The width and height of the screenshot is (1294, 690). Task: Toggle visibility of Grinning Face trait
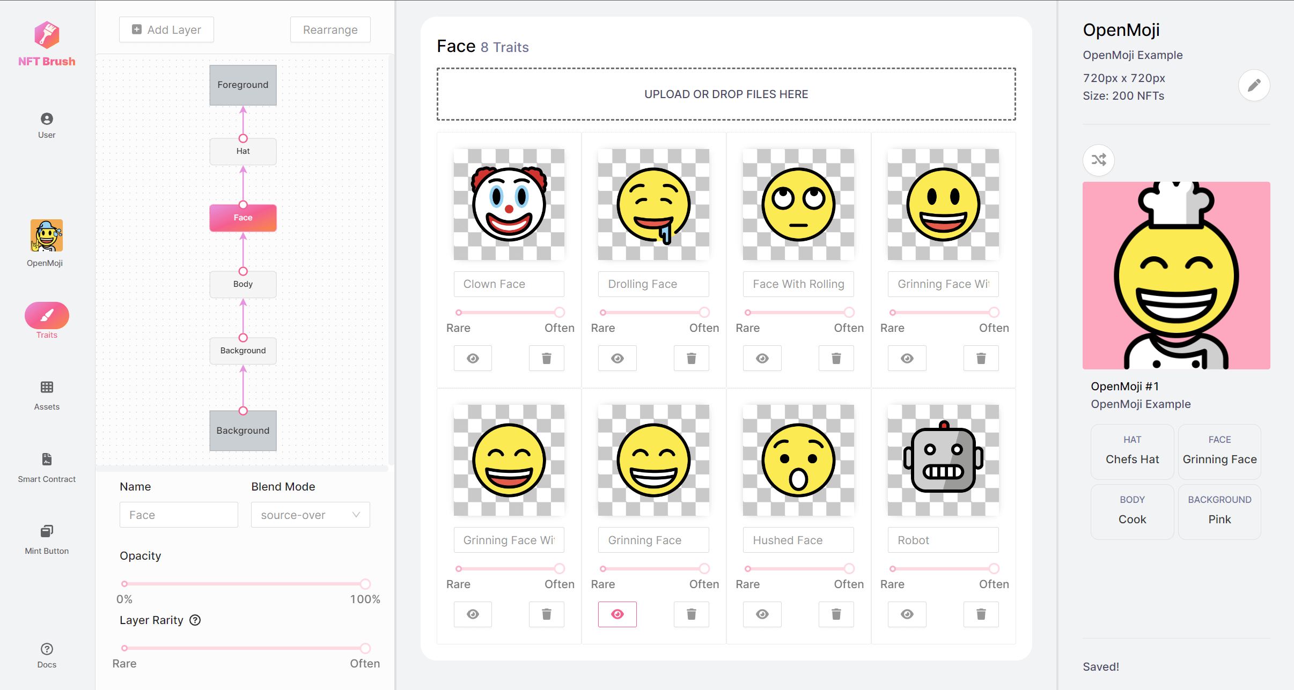(617, 614)
